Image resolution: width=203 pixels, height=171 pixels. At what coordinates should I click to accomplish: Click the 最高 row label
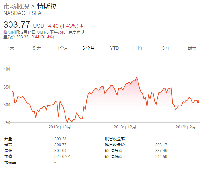(8, 145)
